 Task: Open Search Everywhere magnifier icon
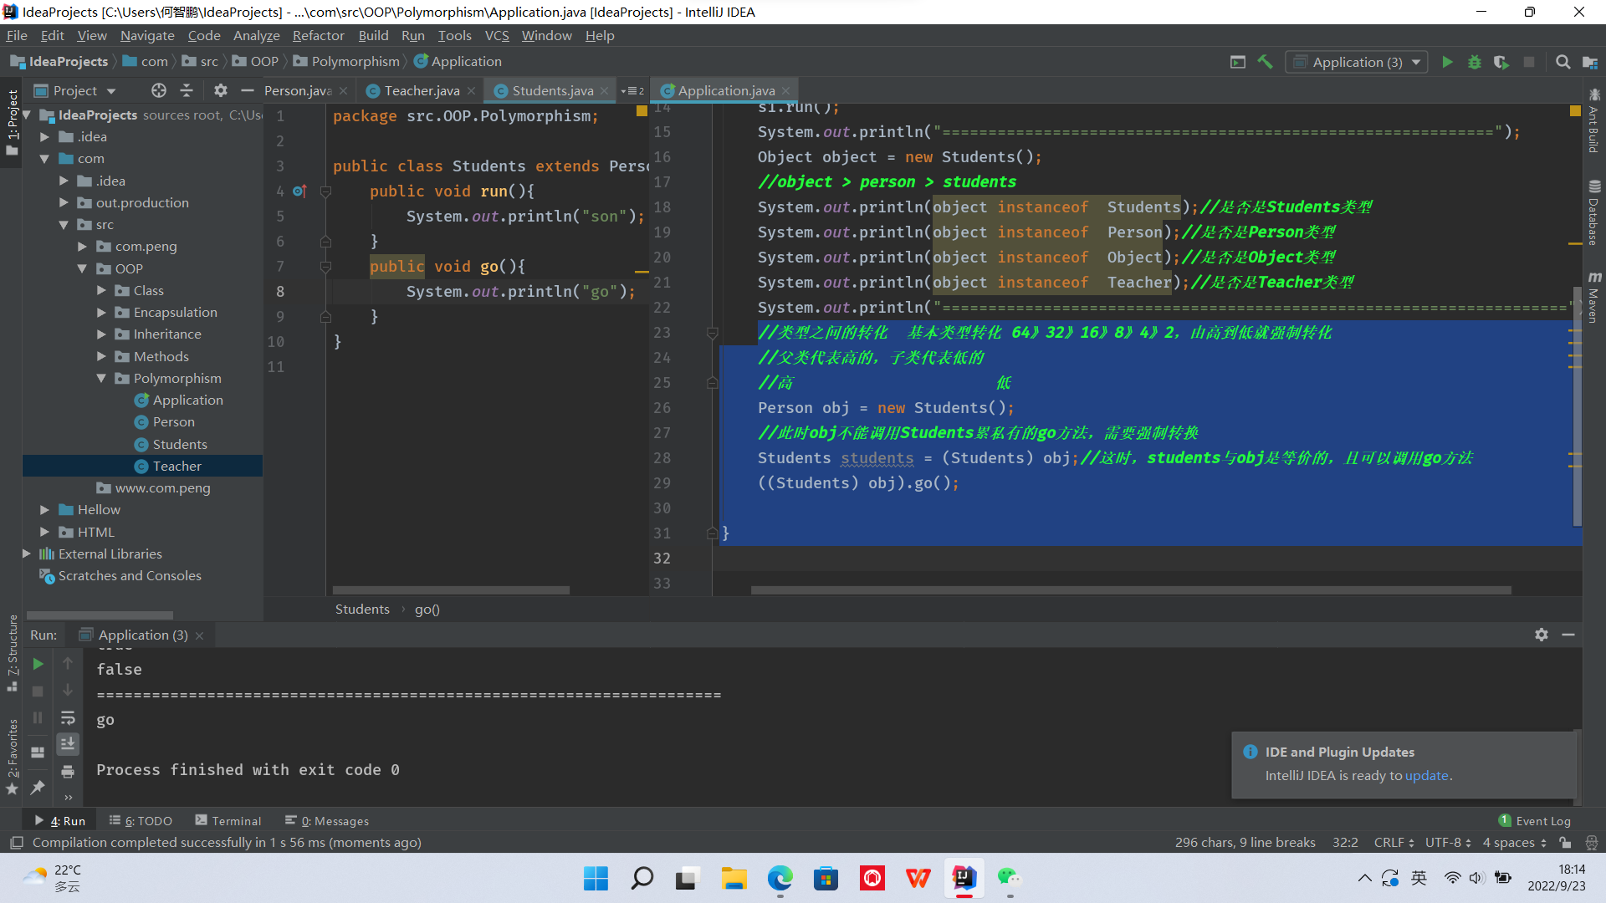1562,62
